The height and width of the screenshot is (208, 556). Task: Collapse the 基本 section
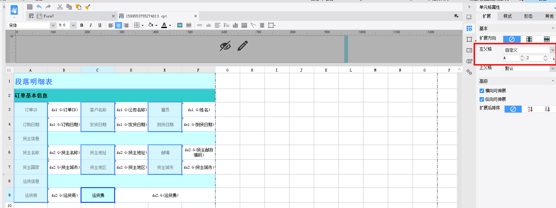(x=553, y=28)
